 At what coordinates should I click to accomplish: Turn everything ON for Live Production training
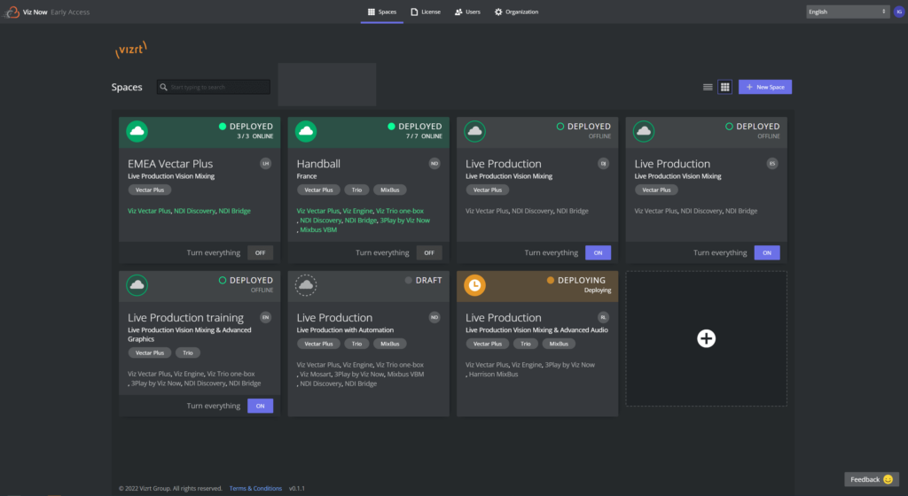coord(260,406)
